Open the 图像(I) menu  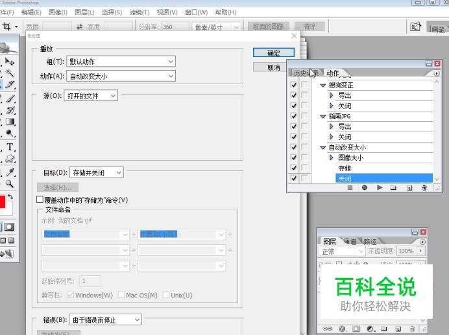tap(58, 12)
